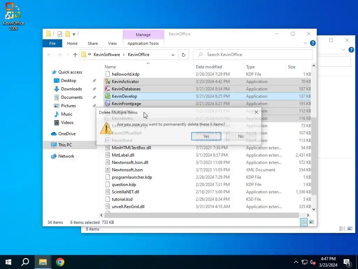Sort by the Size column header

click(x=292, y=67)
